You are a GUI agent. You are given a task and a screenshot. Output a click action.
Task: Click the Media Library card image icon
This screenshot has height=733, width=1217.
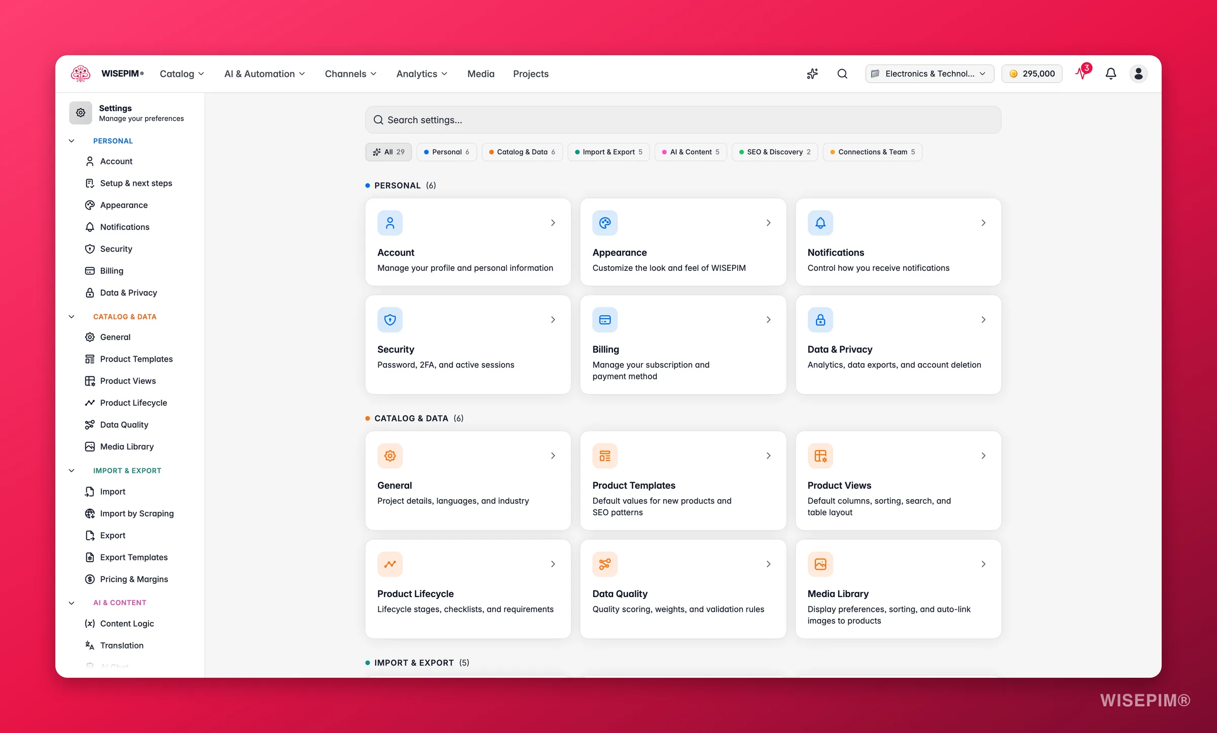[820, 564]
